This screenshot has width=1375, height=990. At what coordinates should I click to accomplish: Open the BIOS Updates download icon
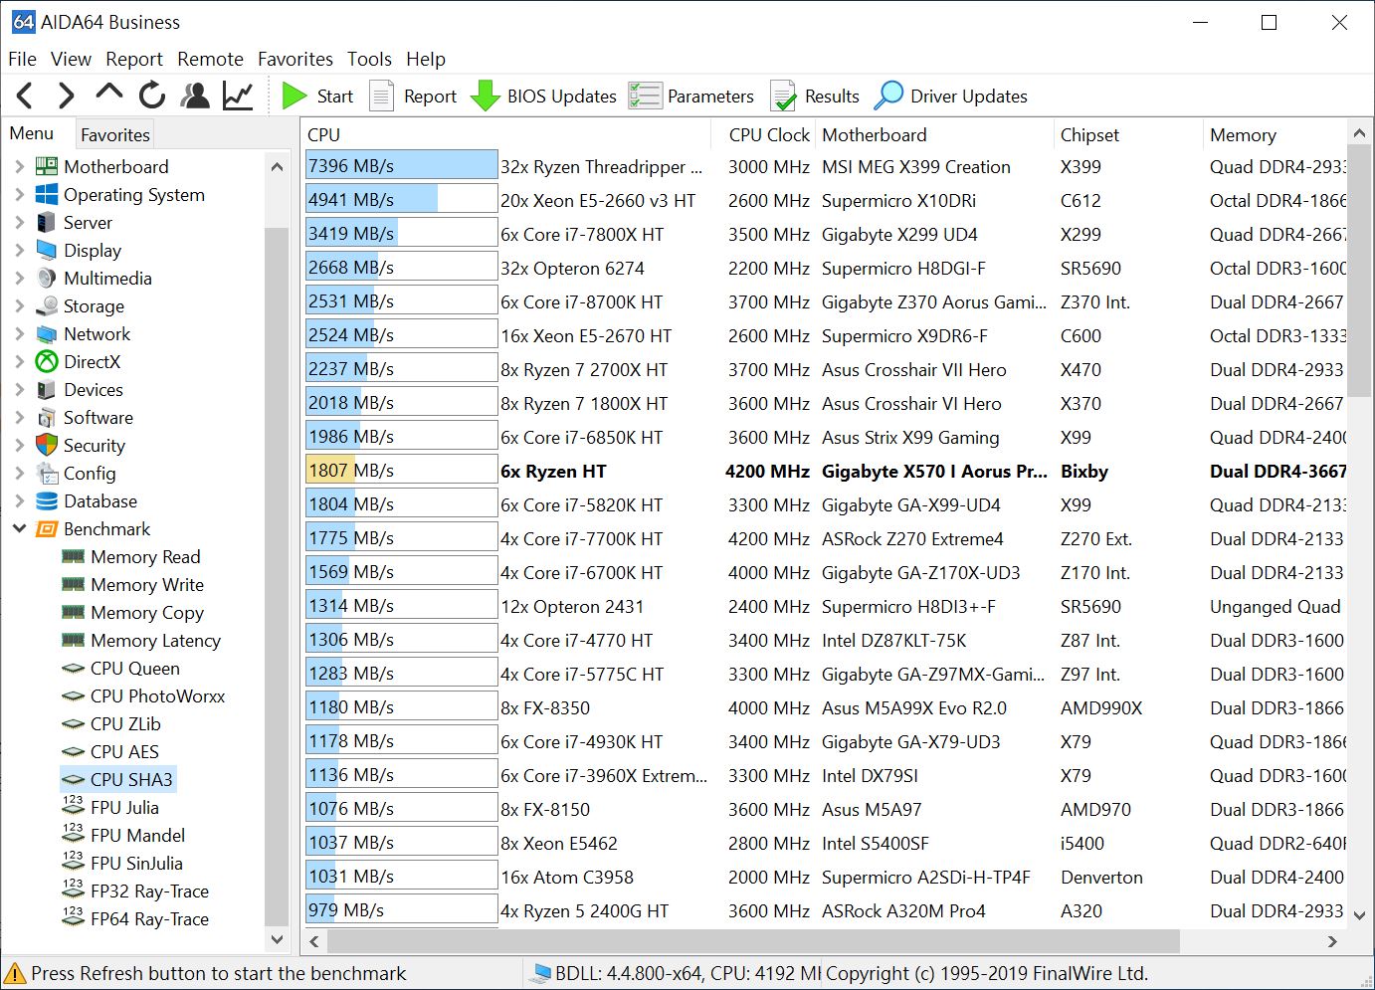(485, 96)
